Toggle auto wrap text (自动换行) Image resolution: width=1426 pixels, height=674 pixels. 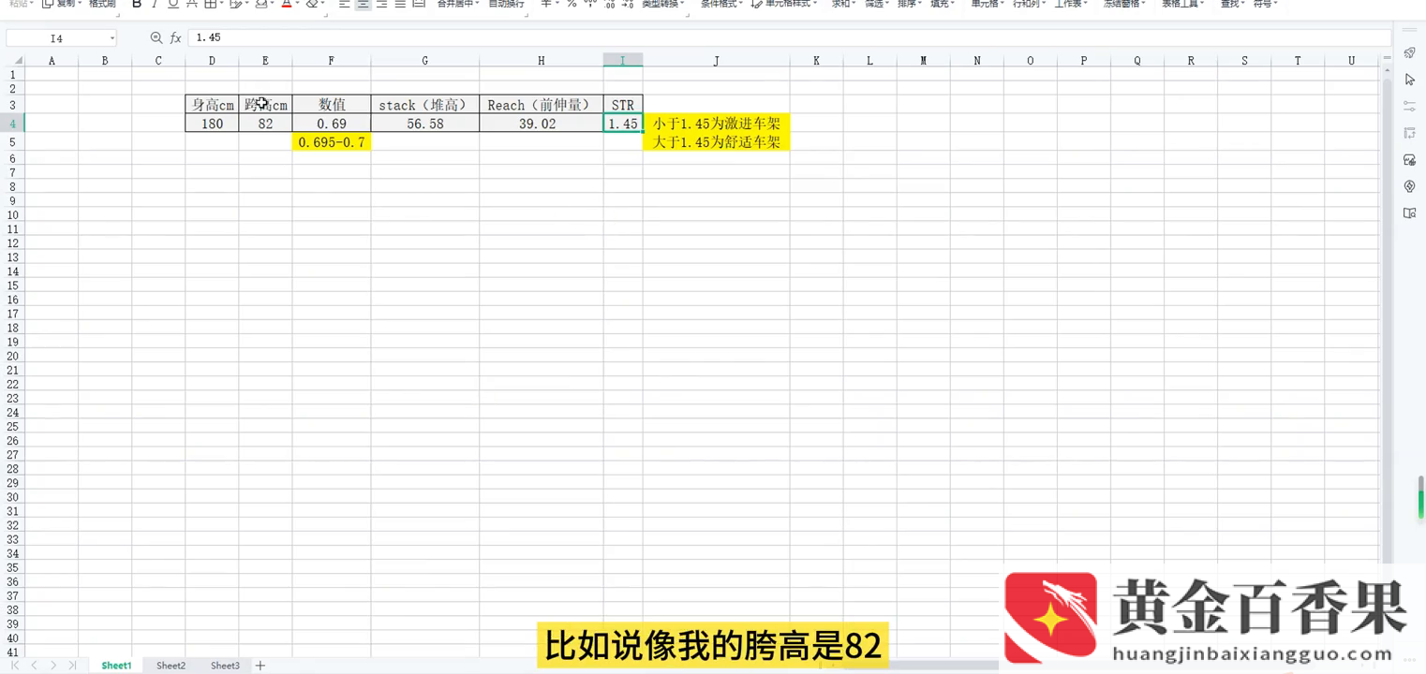click(x=507, y=4)
